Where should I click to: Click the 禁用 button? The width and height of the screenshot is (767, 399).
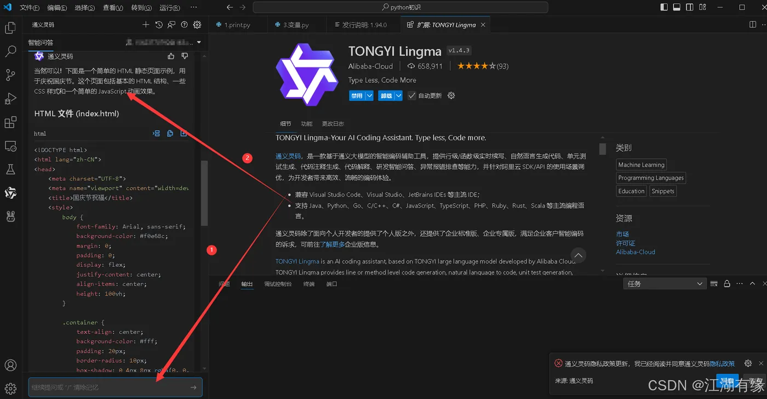[357, 95]
